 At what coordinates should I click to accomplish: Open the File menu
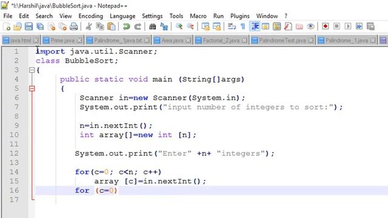(8, 16)
